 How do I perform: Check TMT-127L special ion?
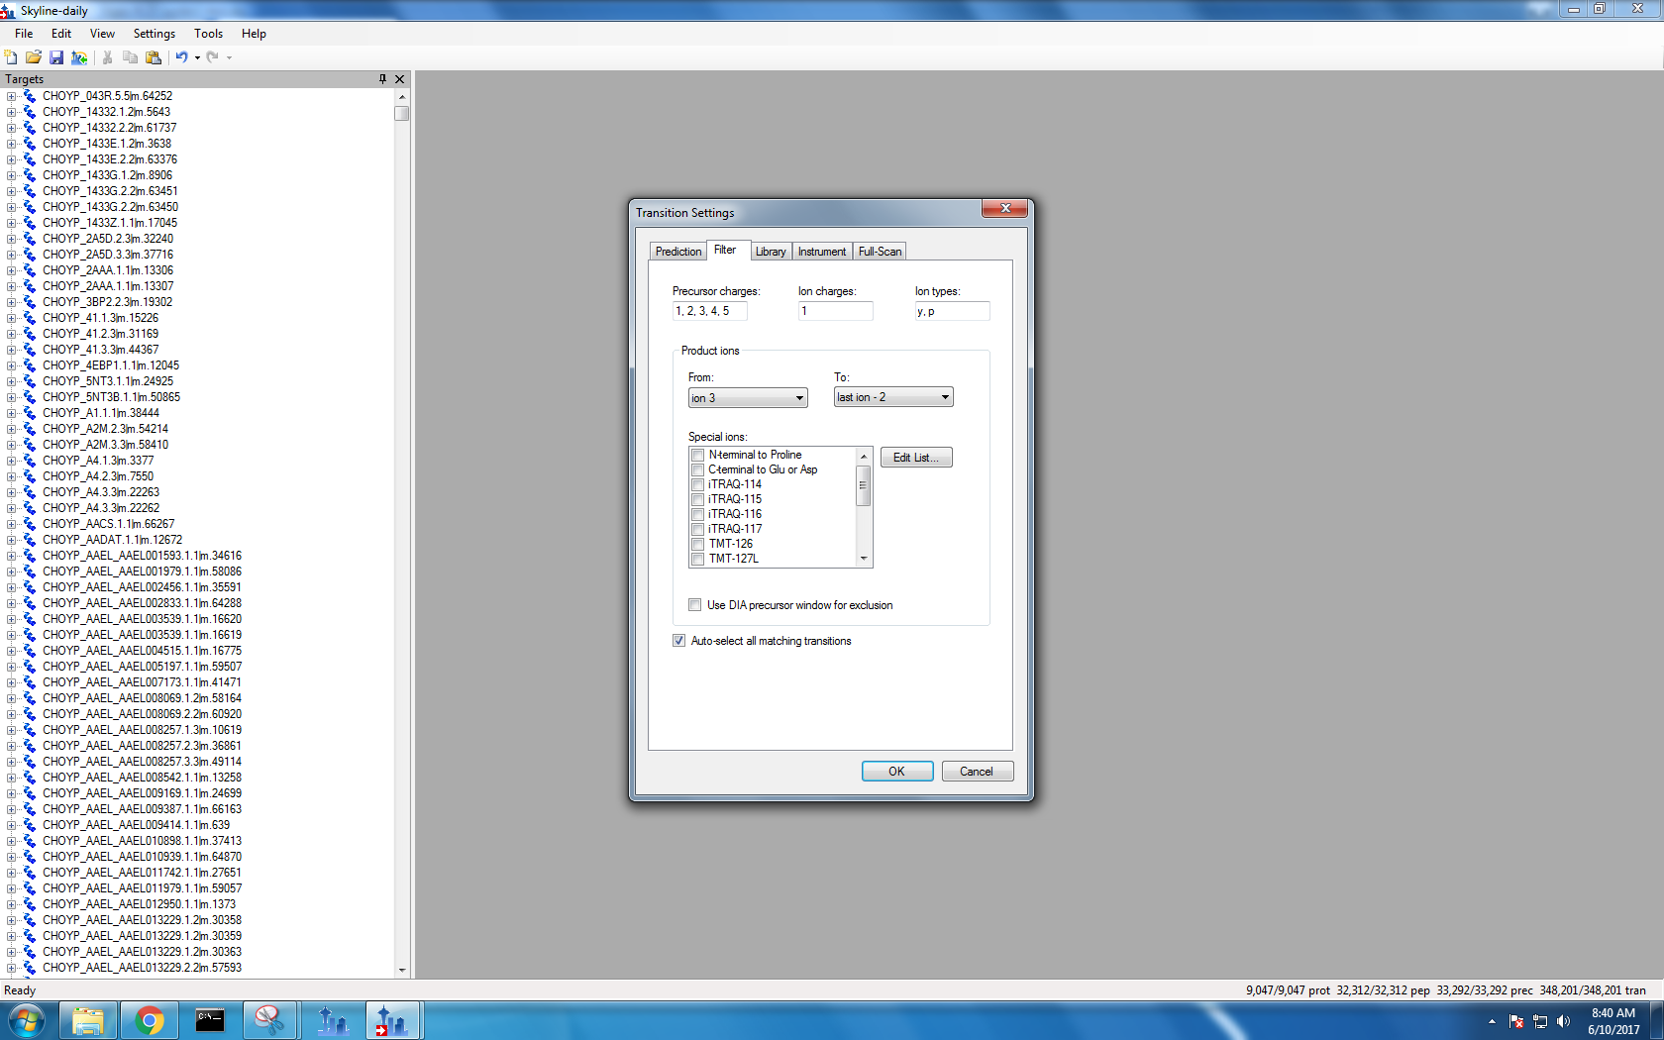[697, 560]
